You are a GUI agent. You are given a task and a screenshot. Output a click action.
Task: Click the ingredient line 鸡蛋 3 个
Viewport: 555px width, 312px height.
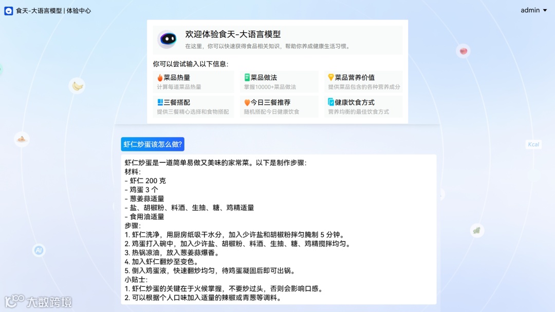click(141, 190)
